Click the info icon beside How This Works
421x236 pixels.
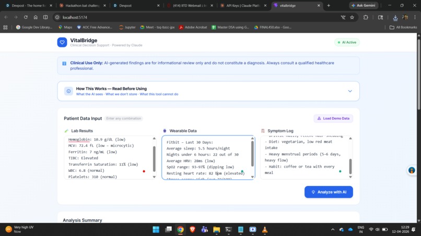pos(68,91)
